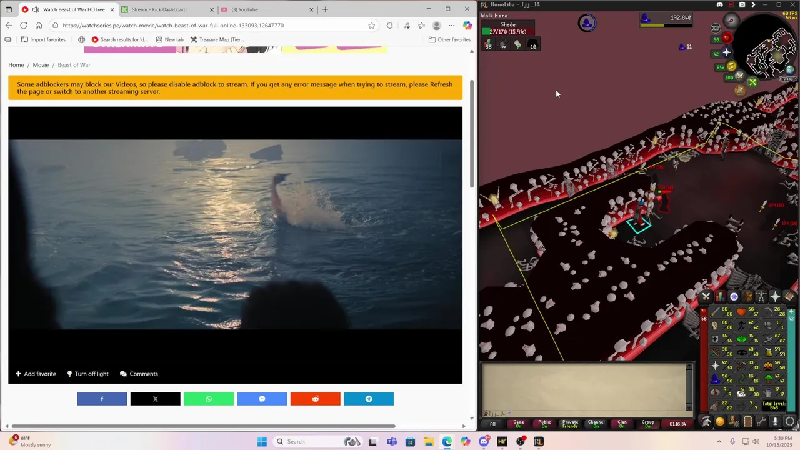Star this page as favorite in address bar
Image resolution: width=800 pixels, height=450 pixels.
(x=371, y=26)
